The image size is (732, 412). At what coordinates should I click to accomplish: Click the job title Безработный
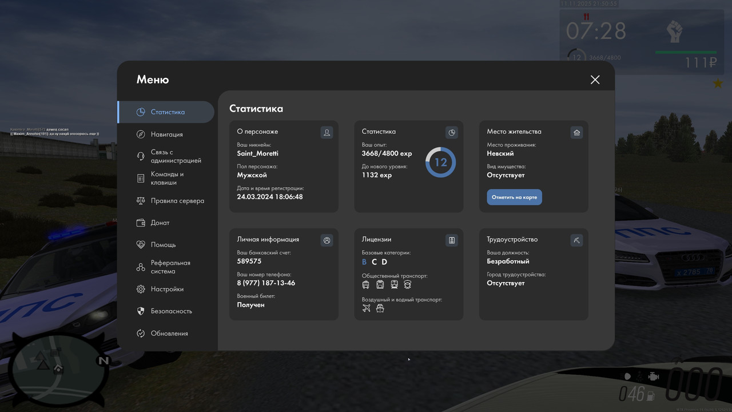[508, 261]
